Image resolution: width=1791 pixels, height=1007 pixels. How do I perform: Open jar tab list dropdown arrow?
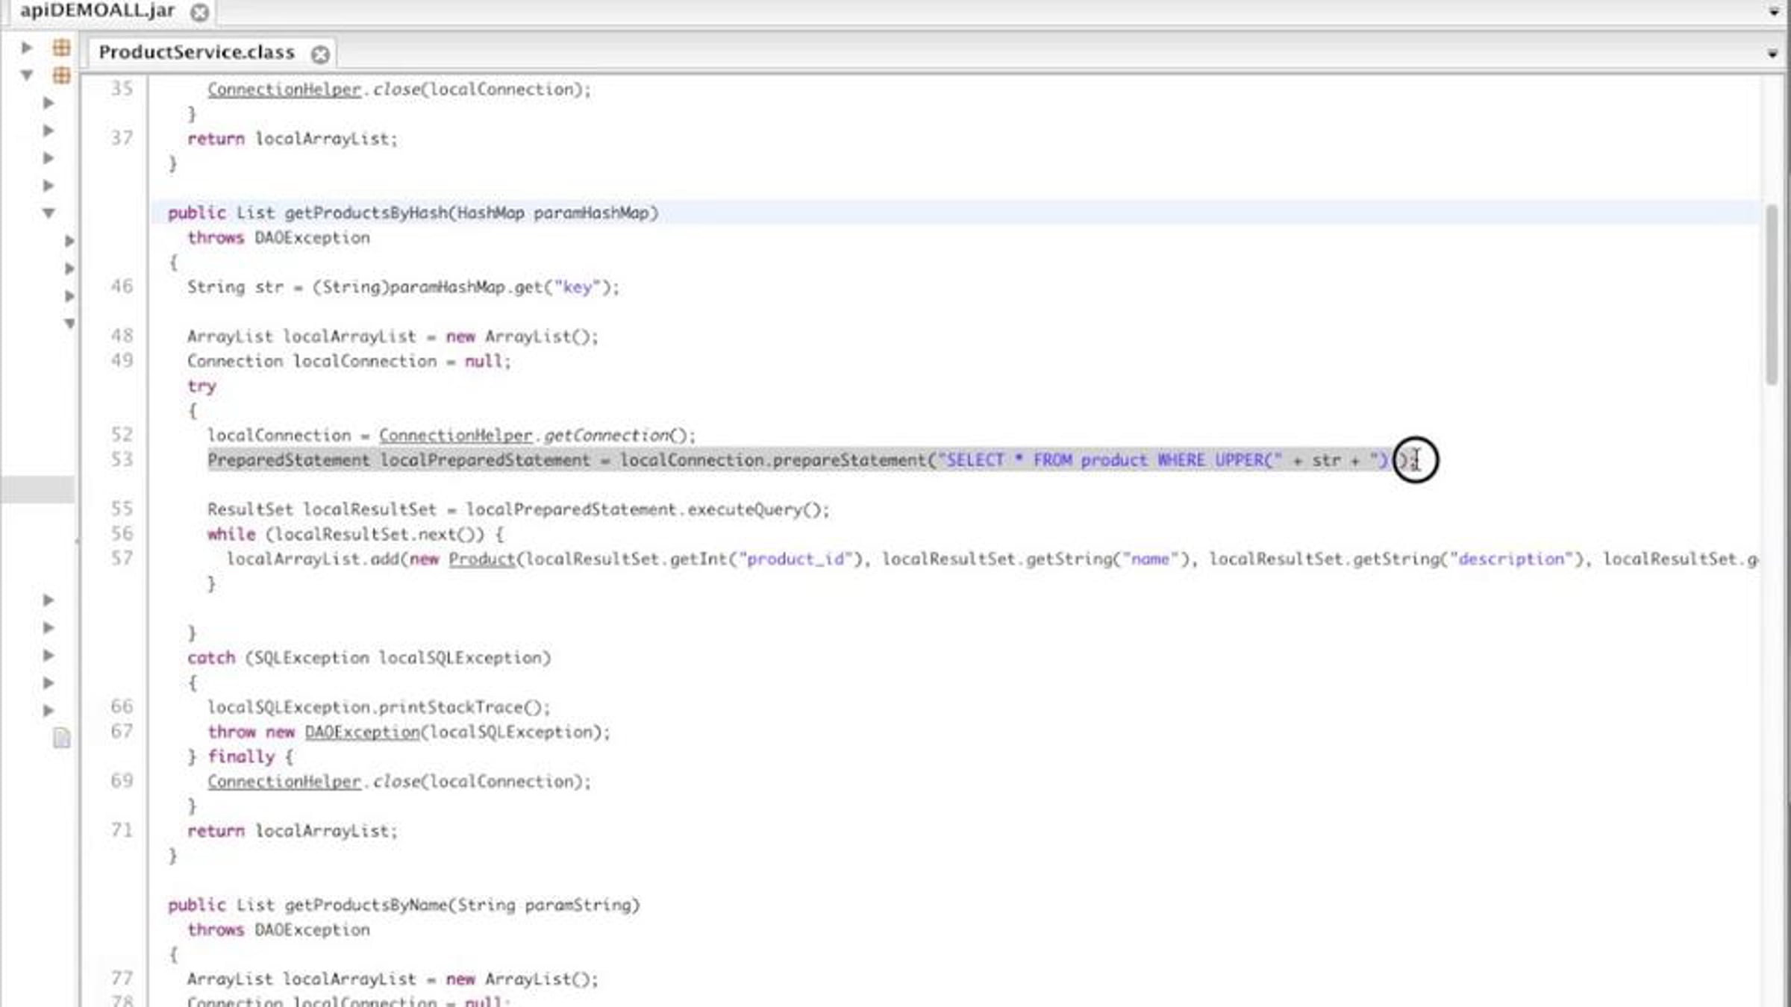coord(1774,12)
